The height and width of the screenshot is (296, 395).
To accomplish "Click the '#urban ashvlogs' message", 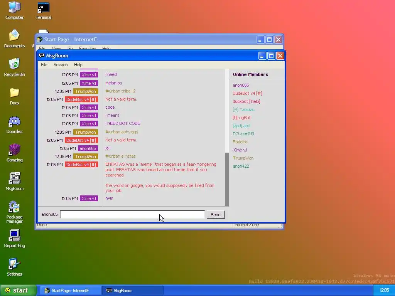I will [122, 132].
